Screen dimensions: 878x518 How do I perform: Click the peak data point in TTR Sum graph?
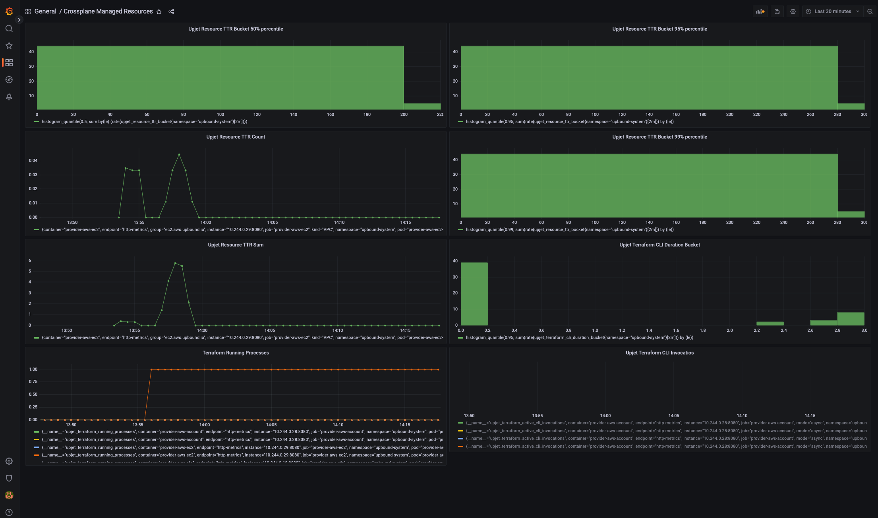175,263
